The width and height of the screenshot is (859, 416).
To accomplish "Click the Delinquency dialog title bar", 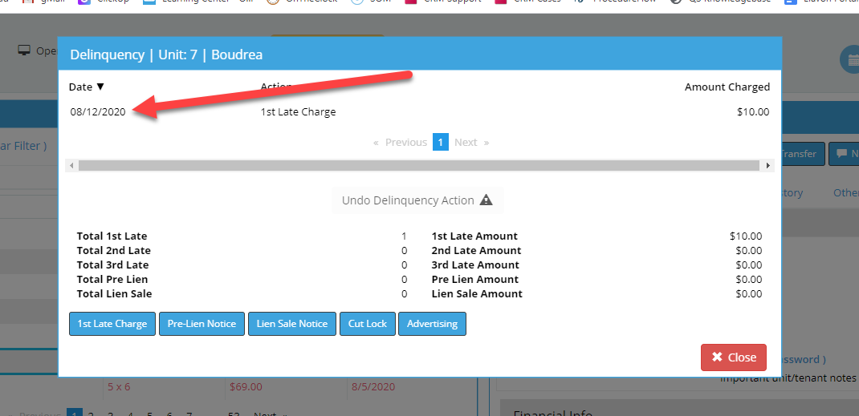I will pos(420,55).
